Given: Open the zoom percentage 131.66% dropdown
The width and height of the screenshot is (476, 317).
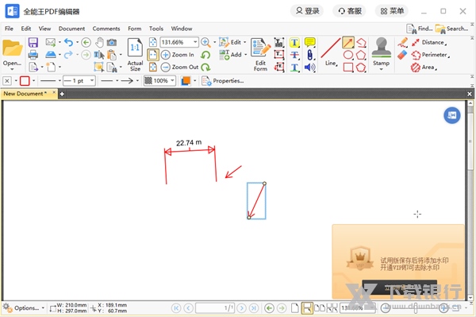Looking at the screenshot, I should click(195, 42).
